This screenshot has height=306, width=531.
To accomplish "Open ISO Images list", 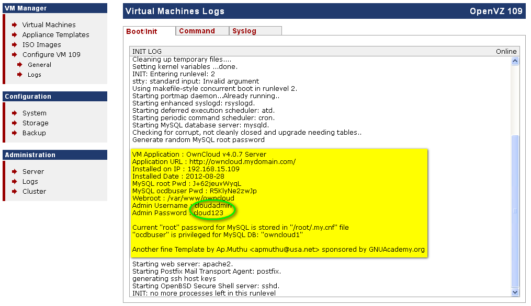I will [x=42, y=44].
